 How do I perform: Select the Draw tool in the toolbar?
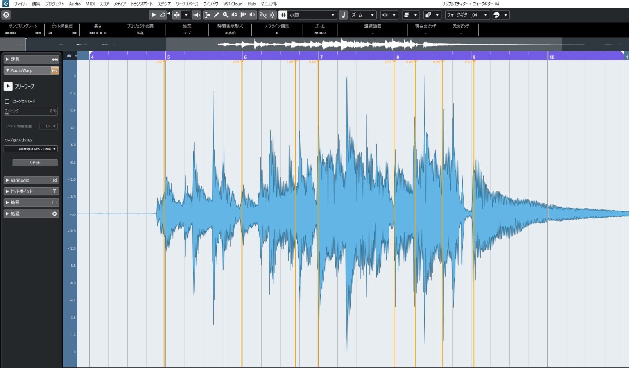pyautogui.click(x=217, y=15)
